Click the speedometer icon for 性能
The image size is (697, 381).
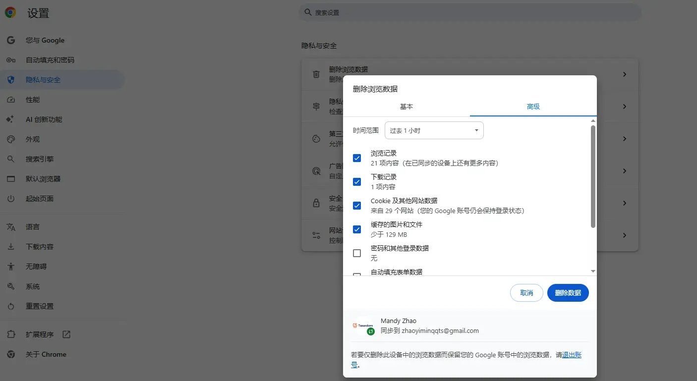(11, 100)
